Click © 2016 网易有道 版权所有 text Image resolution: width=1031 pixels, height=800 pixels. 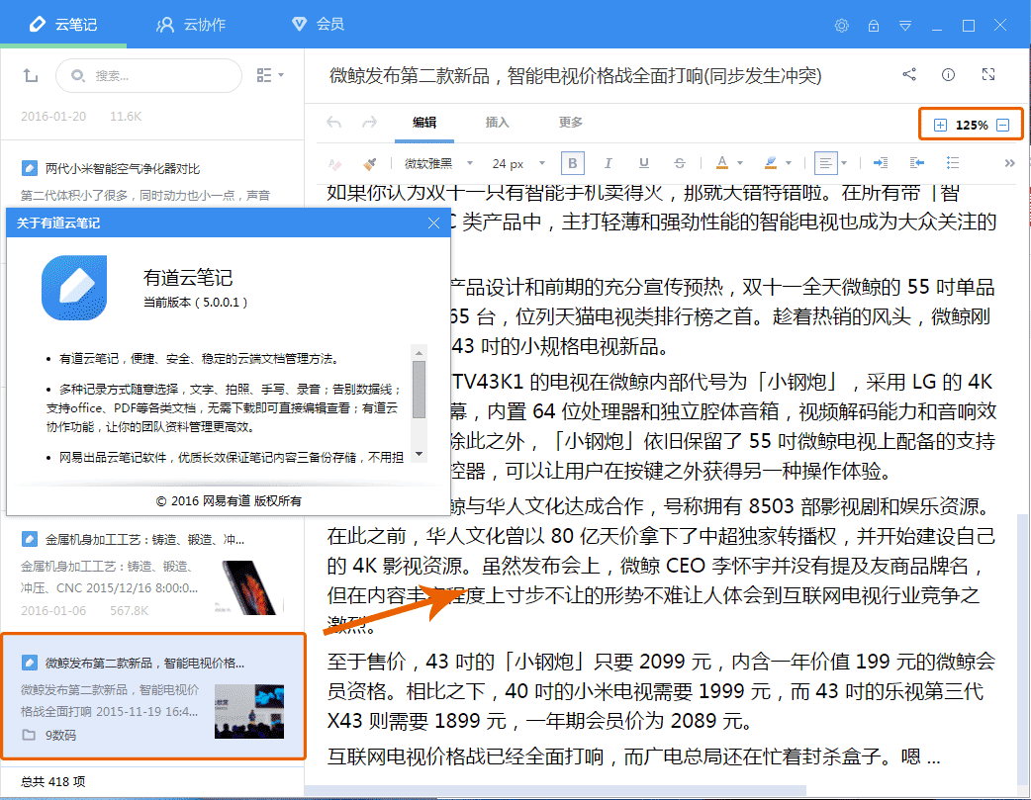pos(229,501)
